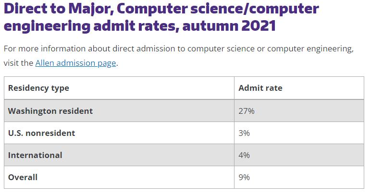The image size is (370, 195).
Task: Click the 4% admit rate cell
Action: pos(244,155)
